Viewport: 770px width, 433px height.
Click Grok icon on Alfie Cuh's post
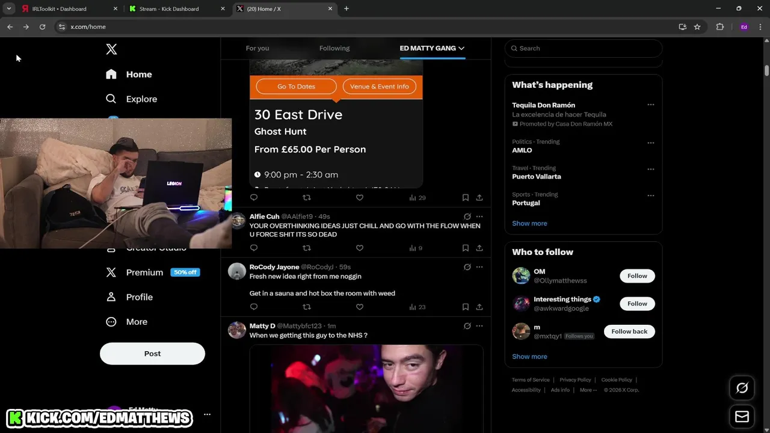coord(467,216)
